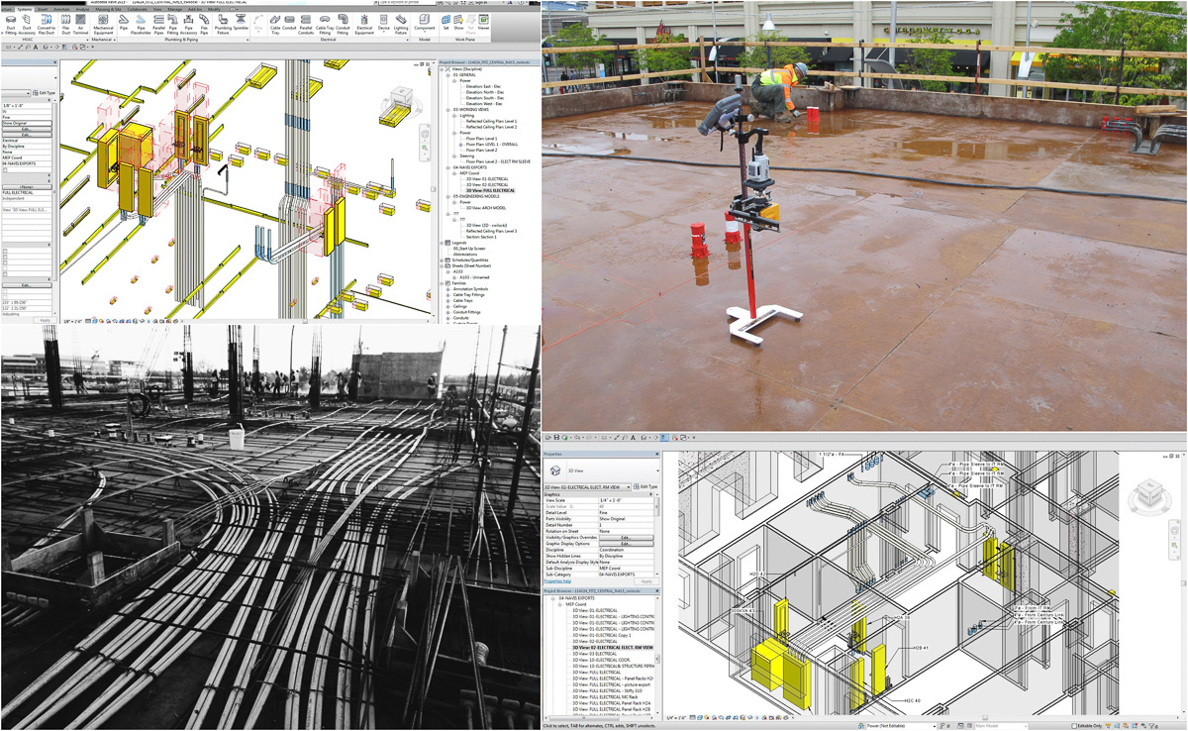Select the Flex Pipe tool
The height and width of the screenshot is (731, 1188).
pos(204,23)
